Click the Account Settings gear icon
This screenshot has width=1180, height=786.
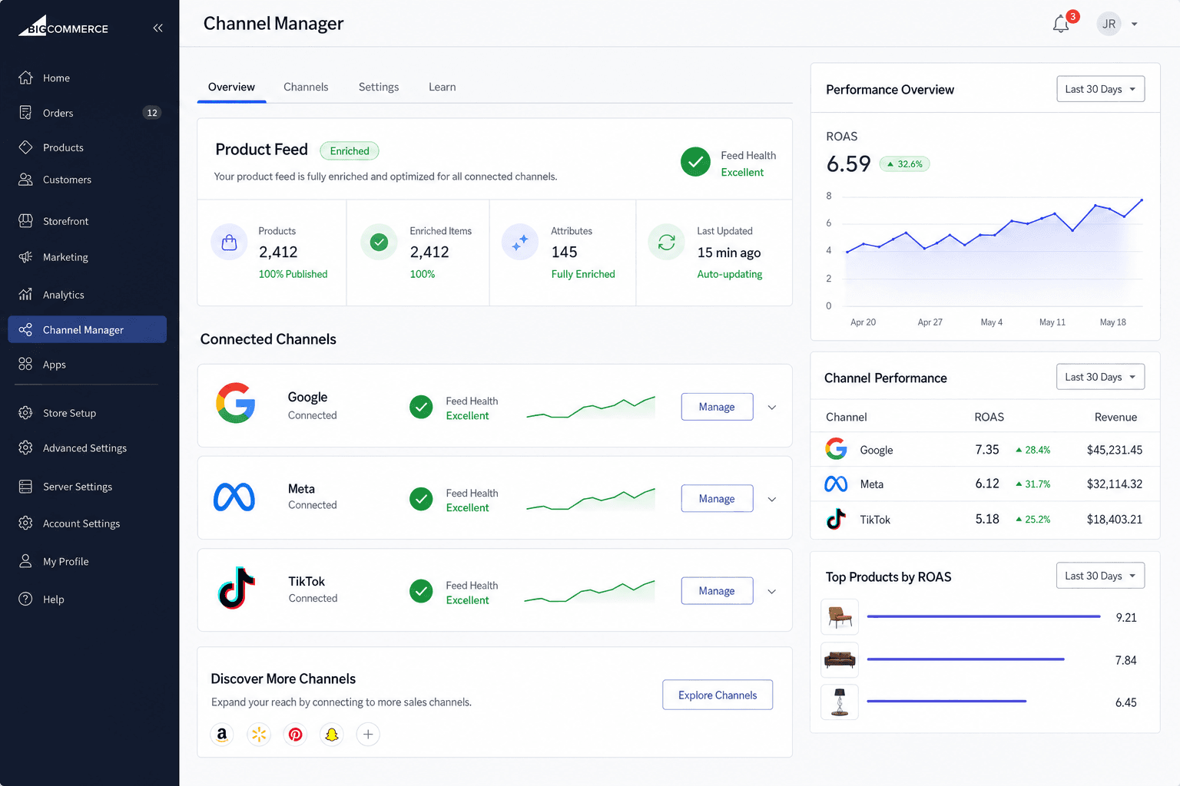click(25, 523)
